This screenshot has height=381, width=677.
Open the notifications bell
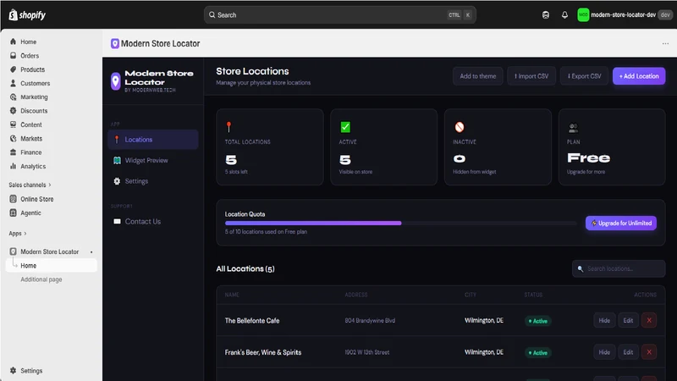564,14
